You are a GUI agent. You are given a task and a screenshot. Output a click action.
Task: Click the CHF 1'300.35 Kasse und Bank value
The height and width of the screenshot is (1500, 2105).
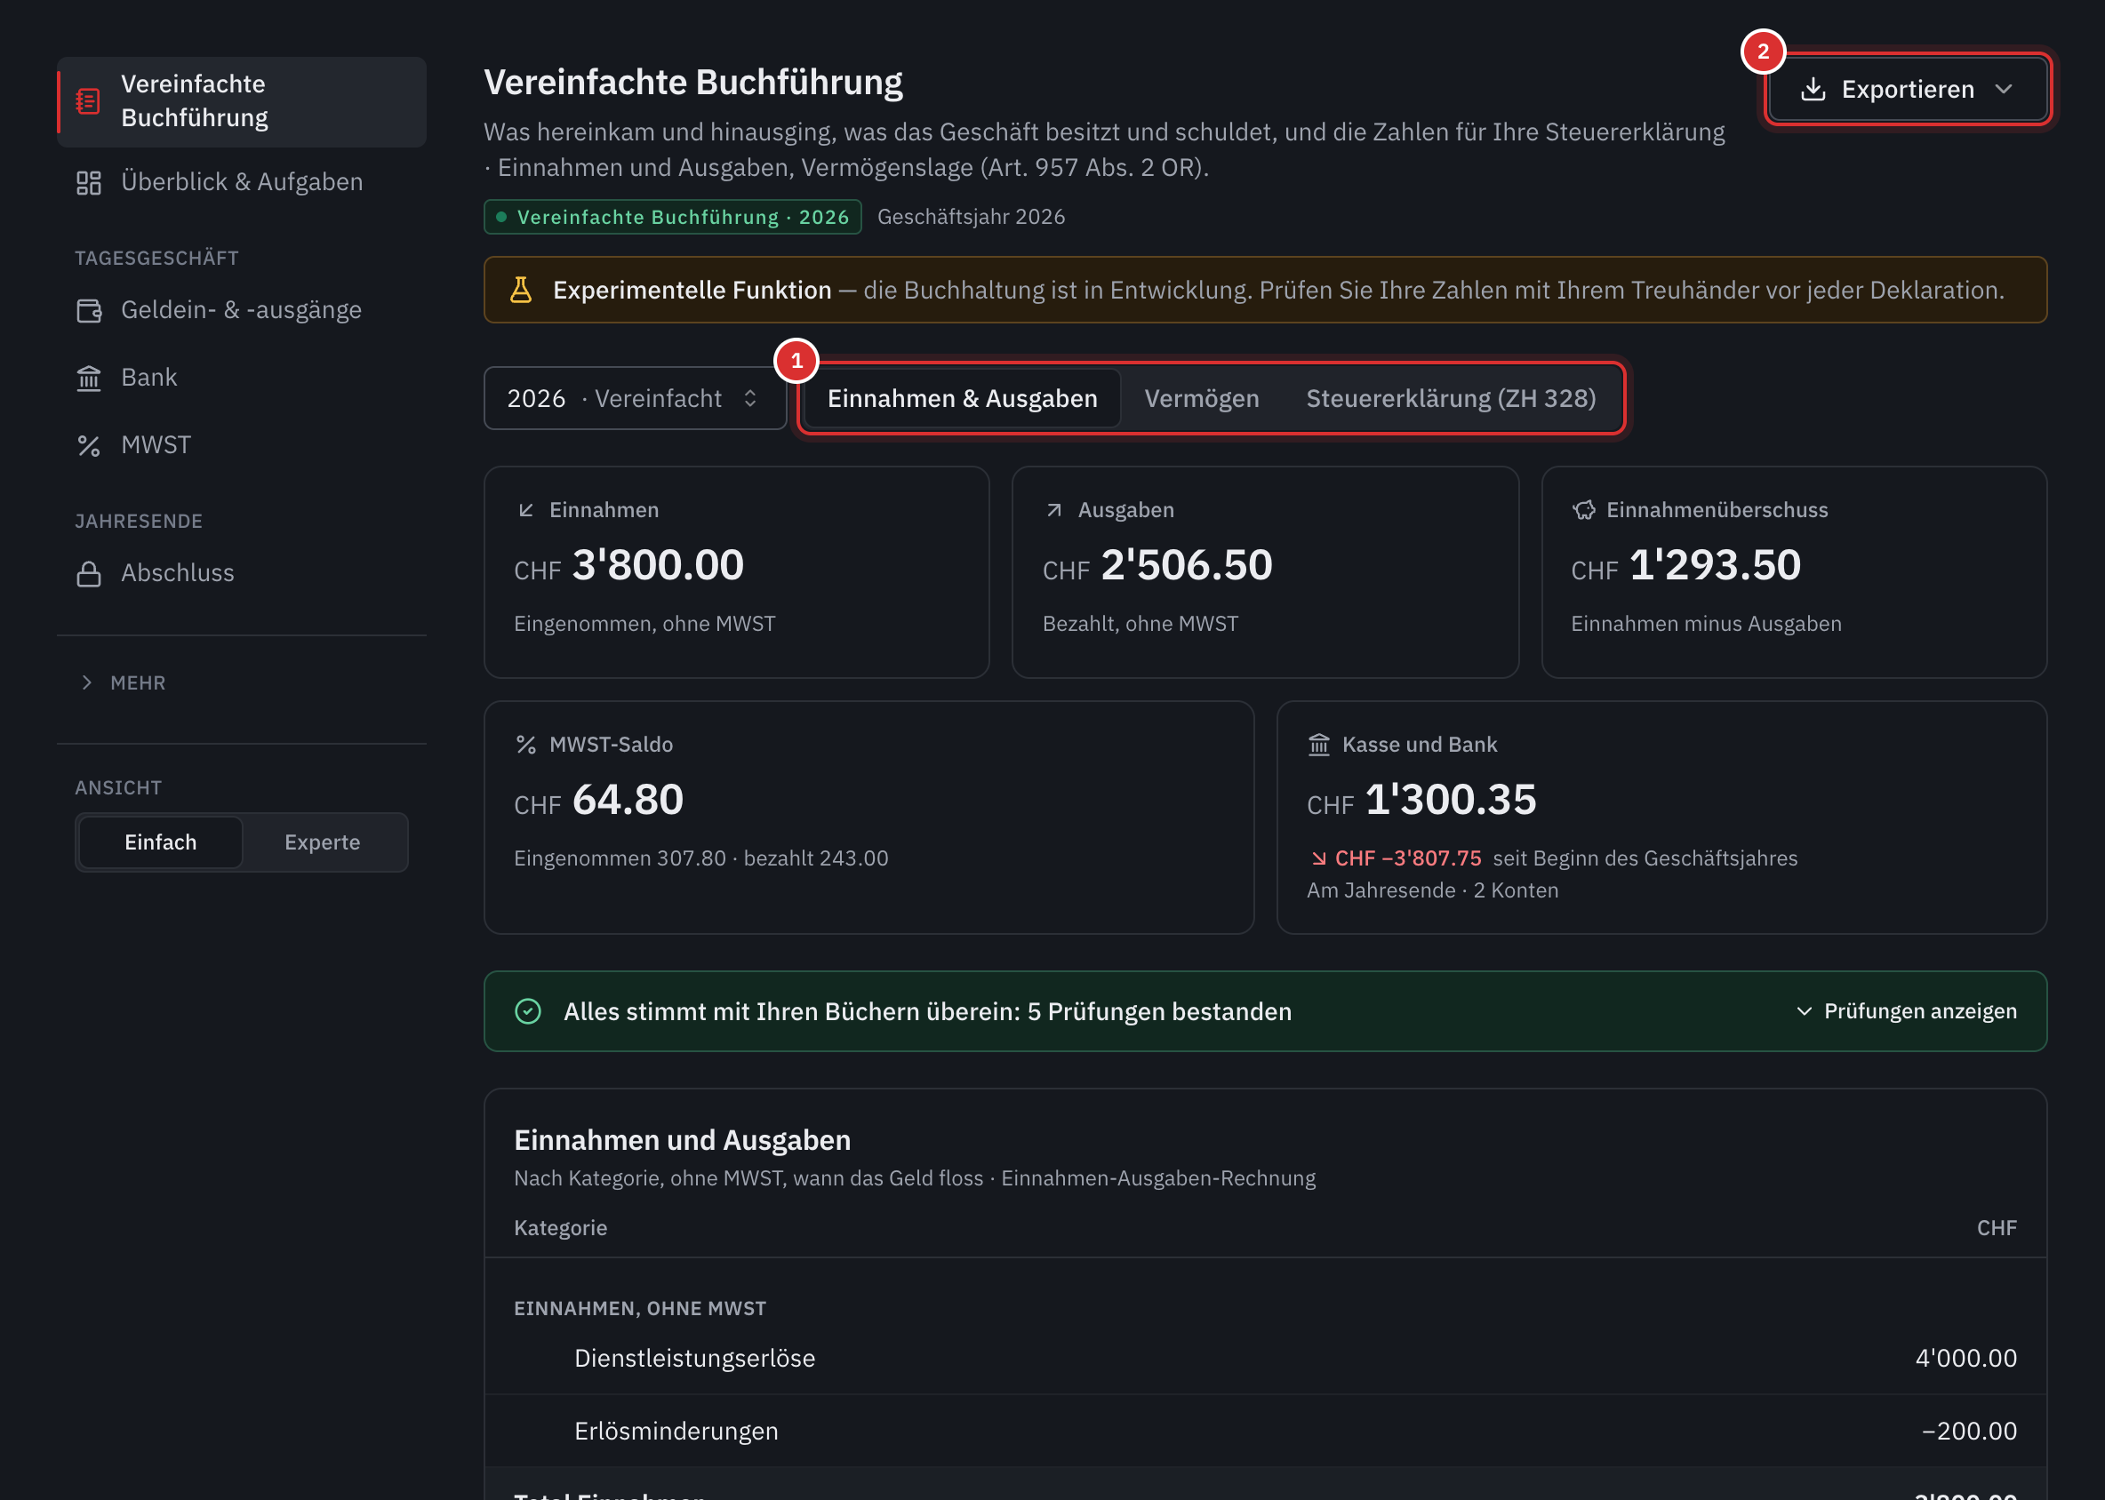1421,800
